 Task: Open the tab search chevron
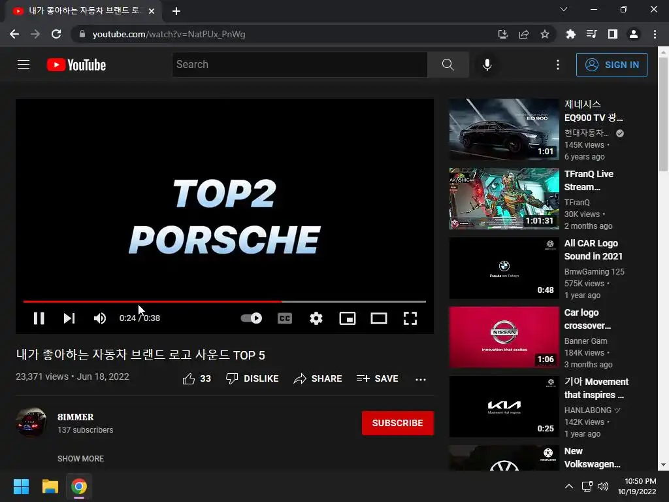[x=564, y=9]
